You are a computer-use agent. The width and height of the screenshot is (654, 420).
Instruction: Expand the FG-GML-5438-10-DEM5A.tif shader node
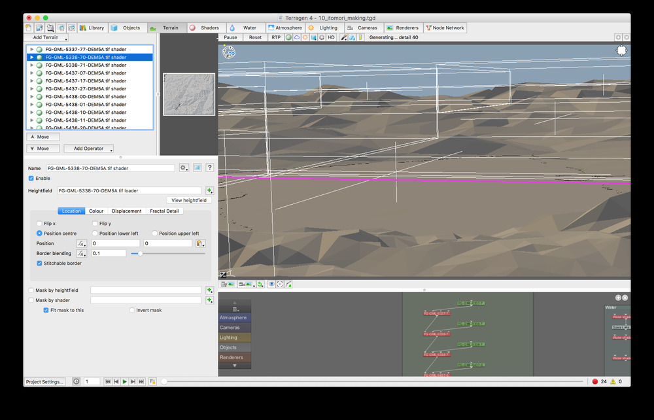pyautogui.click(x=31, y=112)
